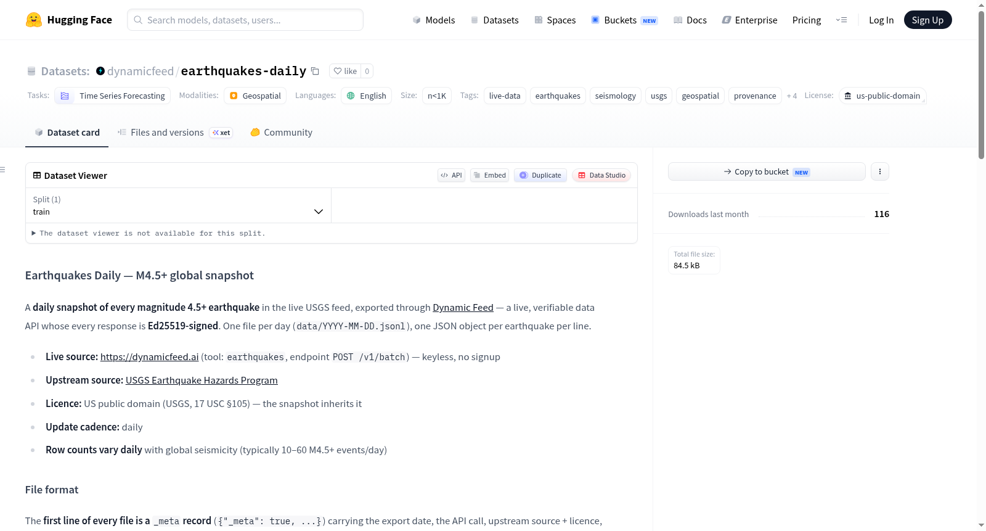Duplicate the dataset viewer
This screenshot has width=986, height=531.
(540, 175)
